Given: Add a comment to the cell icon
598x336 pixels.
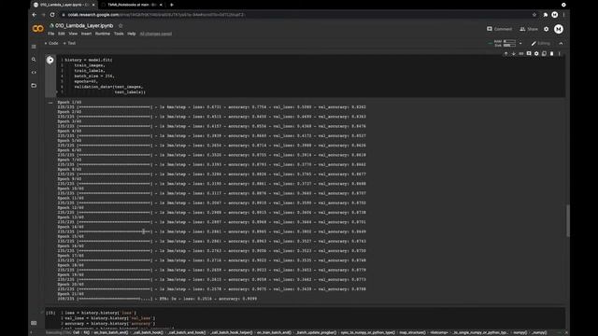Looking at the screenshot, I should (529, 54).
